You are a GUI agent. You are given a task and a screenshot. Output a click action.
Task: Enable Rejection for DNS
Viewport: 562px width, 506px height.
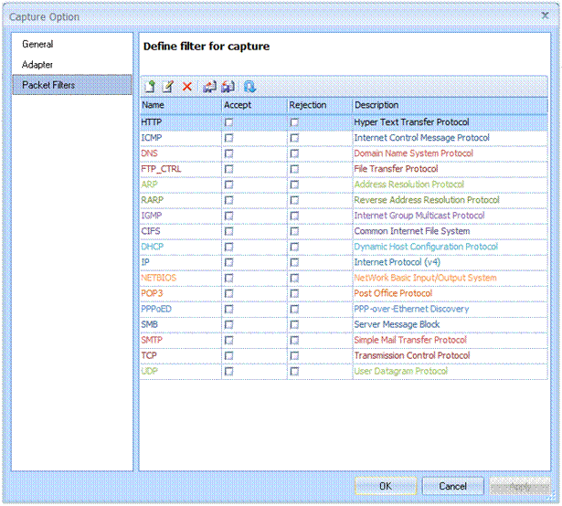point(294,153)
